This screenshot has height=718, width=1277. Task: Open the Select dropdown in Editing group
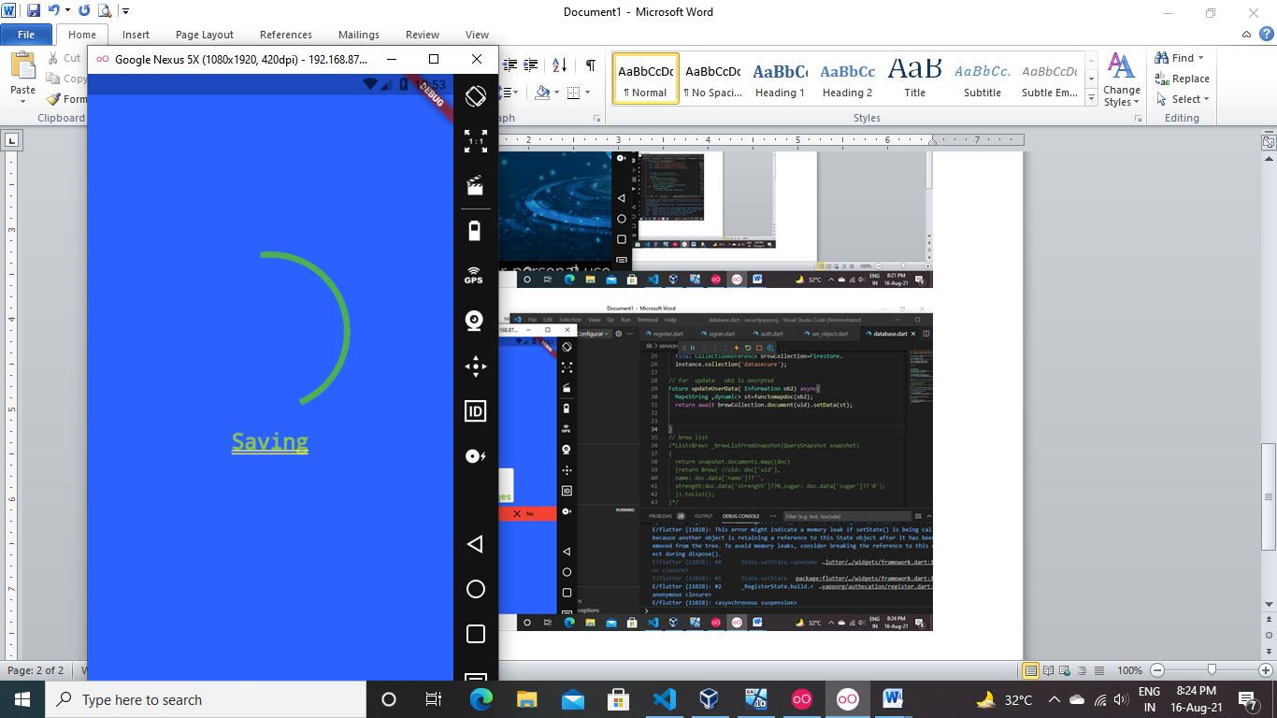coord(1183,99)
